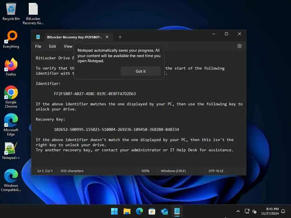Show hidden system tray icons

point(238,211)
